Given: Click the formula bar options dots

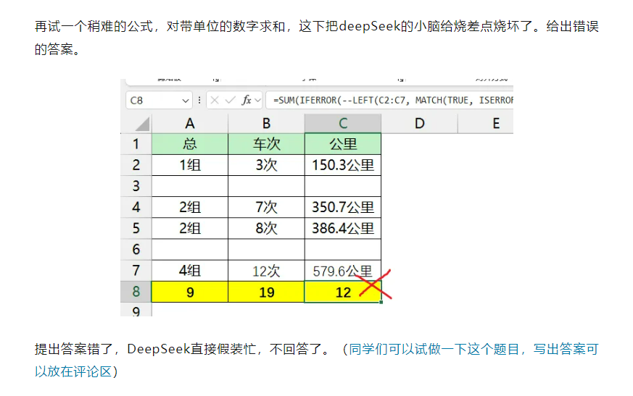Looking at the screenshot, I should (x=199, y=100).
